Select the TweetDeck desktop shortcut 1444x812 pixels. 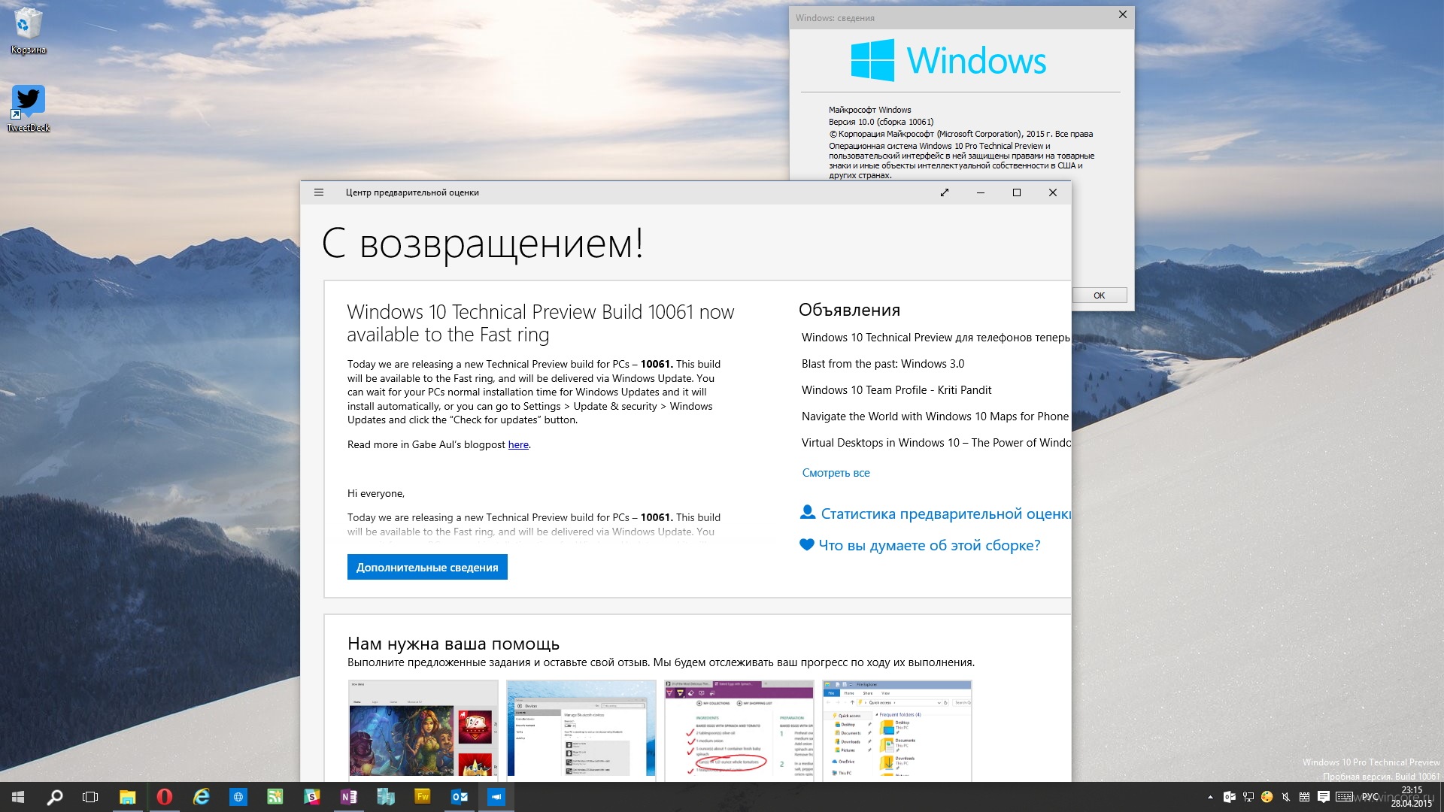point(29,108)
